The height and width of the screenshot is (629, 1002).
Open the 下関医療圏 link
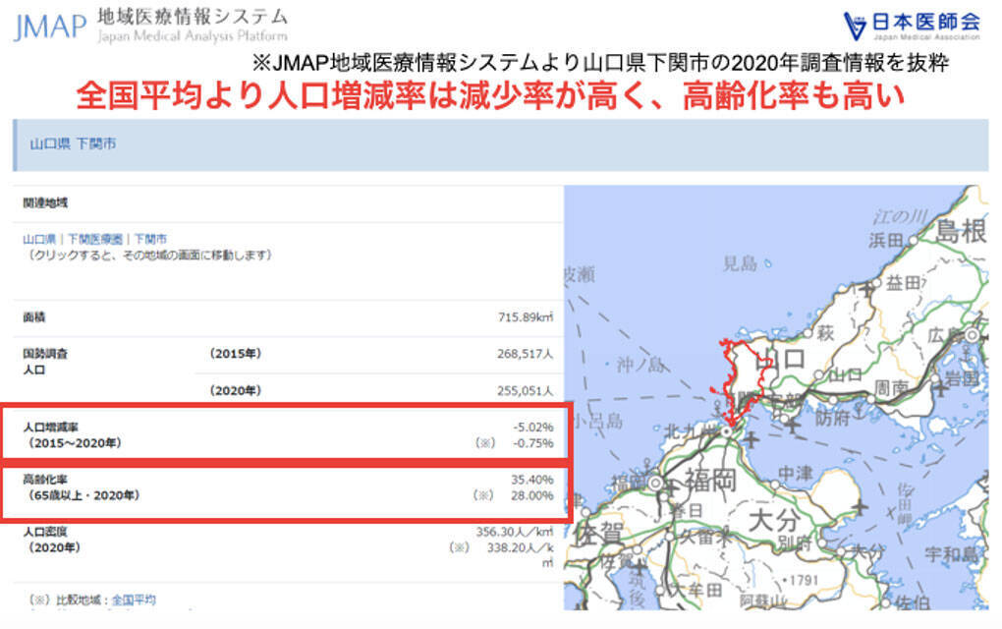(94, 239)
